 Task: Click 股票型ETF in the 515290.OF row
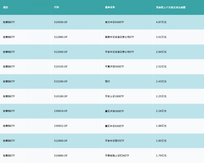[9, 81]
